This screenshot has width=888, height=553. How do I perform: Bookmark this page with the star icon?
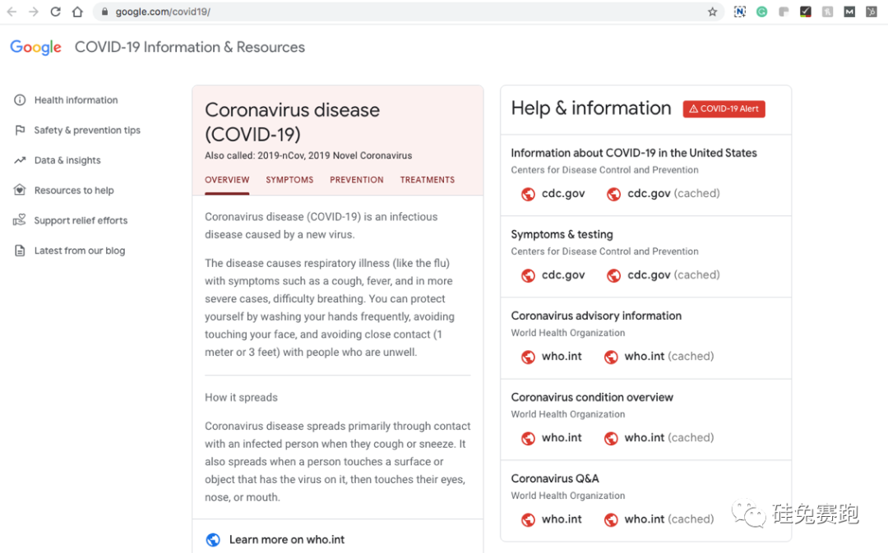(712, 12)
